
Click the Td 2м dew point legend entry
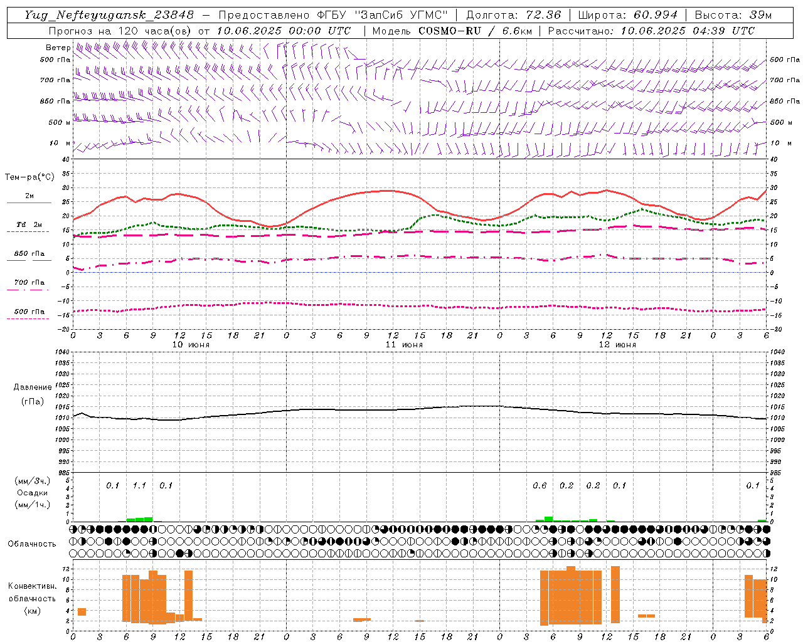[x=29, y=224]
